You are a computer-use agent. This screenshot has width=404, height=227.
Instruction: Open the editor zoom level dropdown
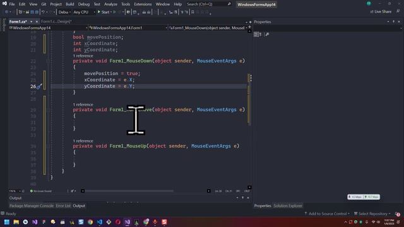click(x=15, y=191)
